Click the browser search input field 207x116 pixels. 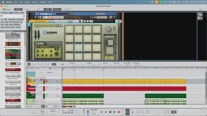click(x=13, y=16)
